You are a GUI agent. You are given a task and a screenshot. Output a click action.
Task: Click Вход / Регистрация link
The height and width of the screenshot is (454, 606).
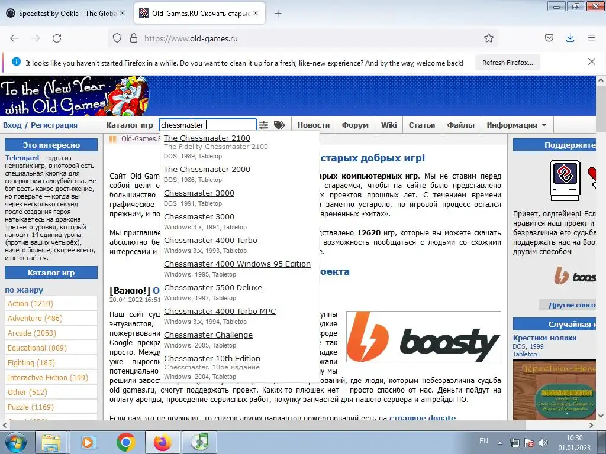[x=40, y=125]
